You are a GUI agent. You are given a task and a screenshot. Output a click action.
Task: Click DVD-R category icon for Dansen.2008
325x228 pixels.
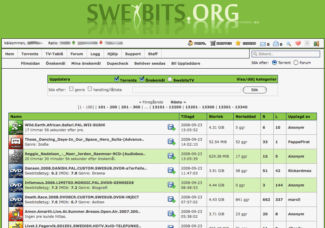click(x=16, y=171)
